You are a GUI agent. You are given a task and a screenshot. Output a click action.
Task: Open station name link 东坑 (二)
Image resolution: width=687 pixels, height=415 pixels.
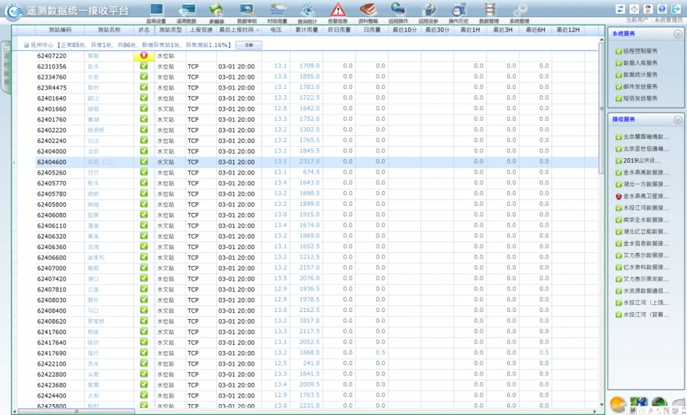pos(100,162)
